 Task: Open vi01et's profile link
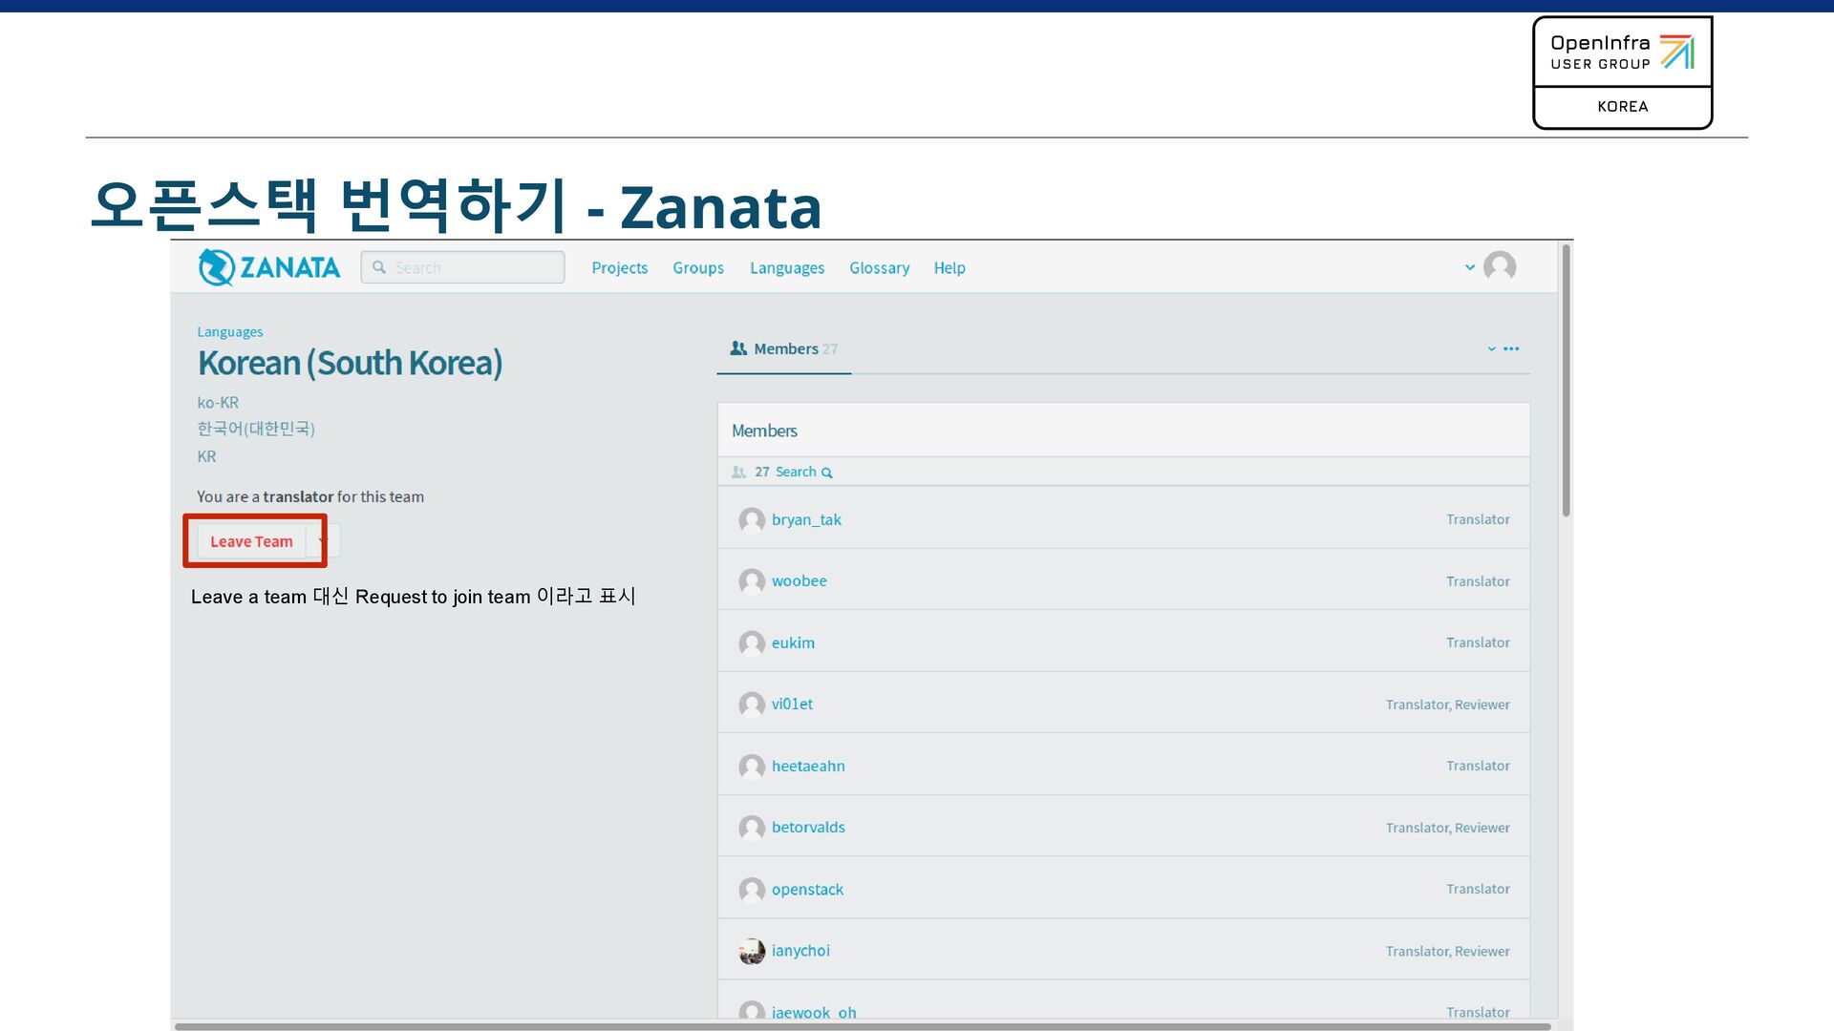click(x=792, y=704)
